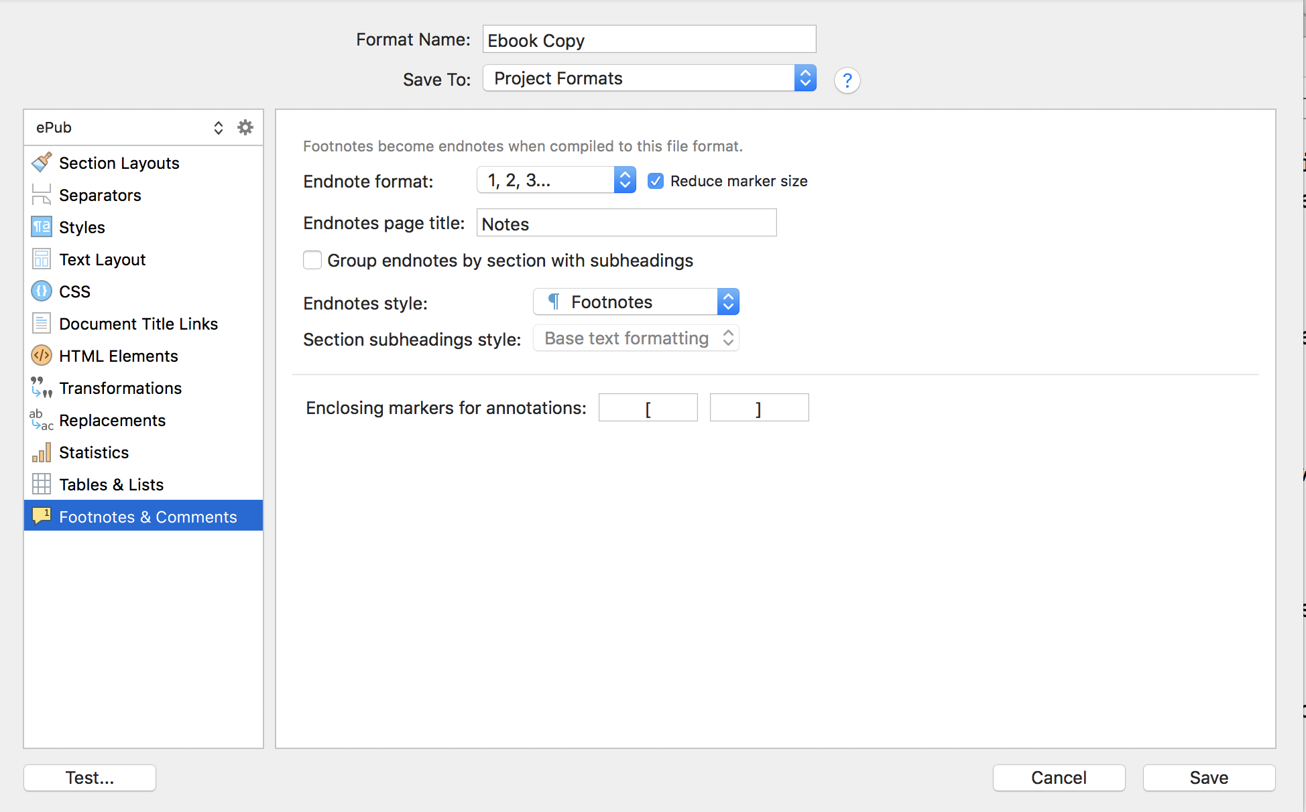
Task: Click the Save button
Action: [1209, 777]
